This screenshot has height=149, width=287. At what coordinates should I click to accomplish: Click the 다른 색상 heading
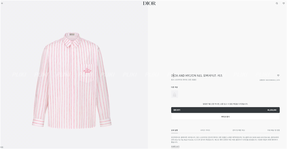click(x=174, y=87)
